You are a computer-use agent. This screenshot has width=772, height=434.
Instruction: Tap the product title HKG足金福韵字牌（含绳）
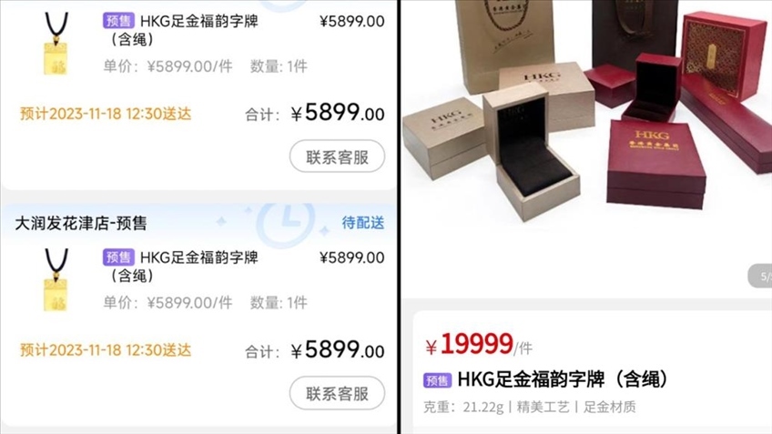click(x=563, y=379)
